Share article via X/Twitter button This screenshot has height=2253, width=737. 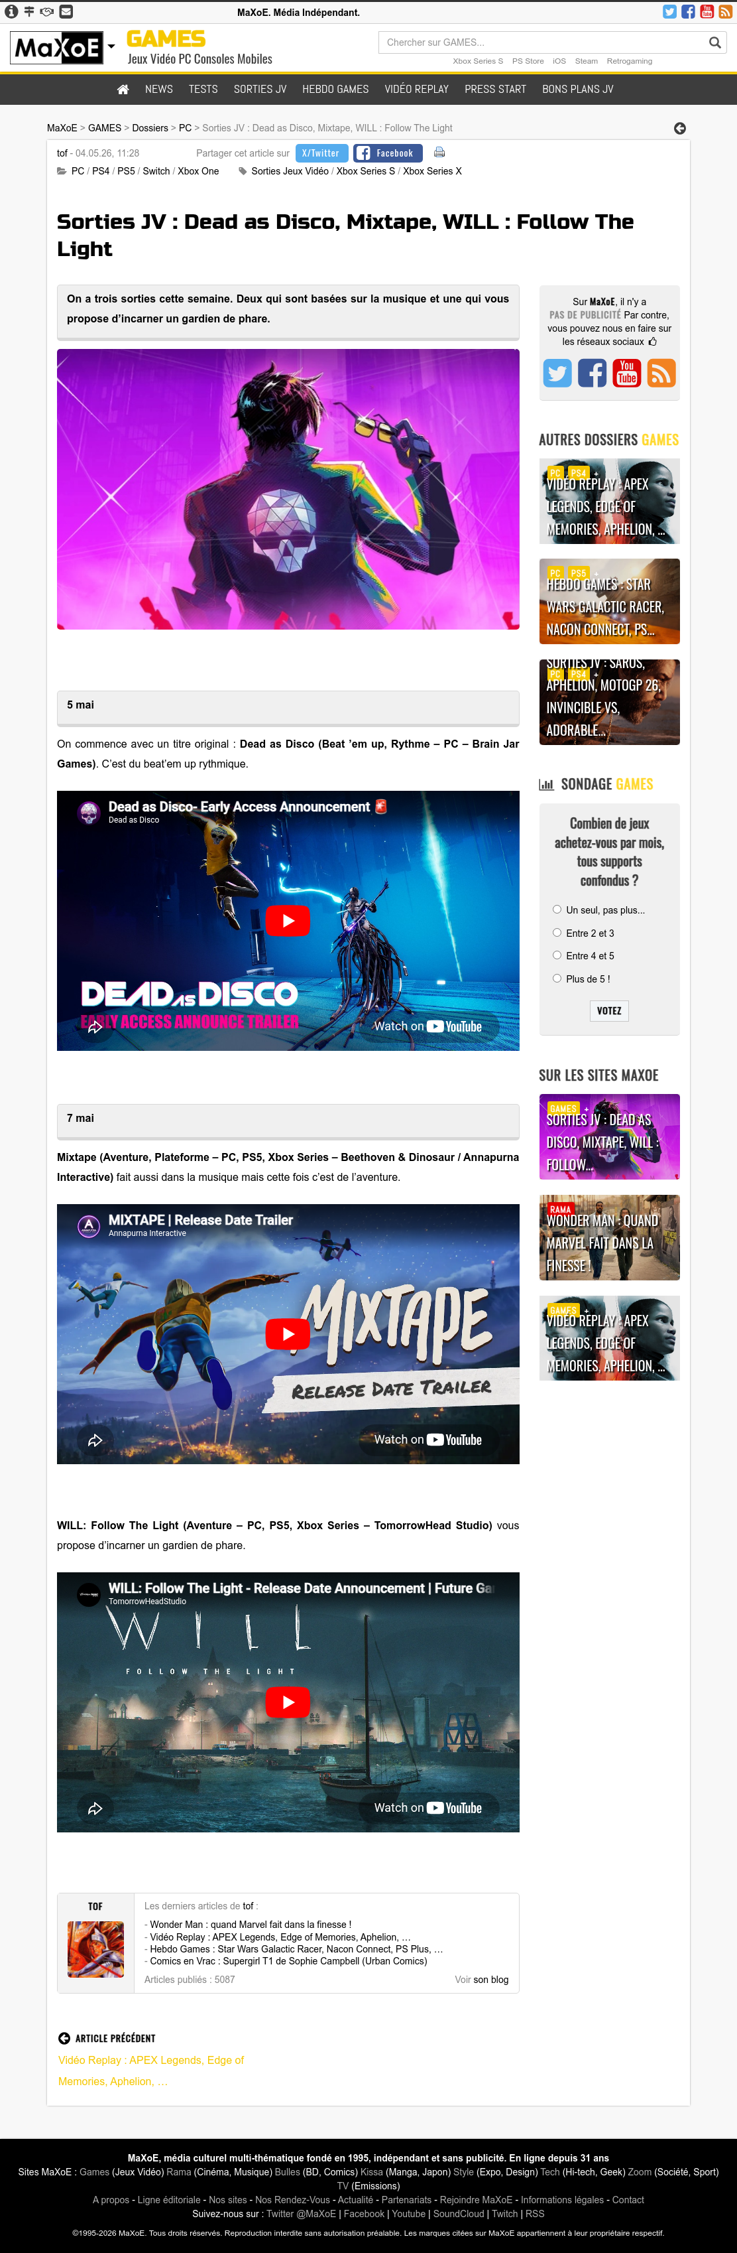pos(321,153)
